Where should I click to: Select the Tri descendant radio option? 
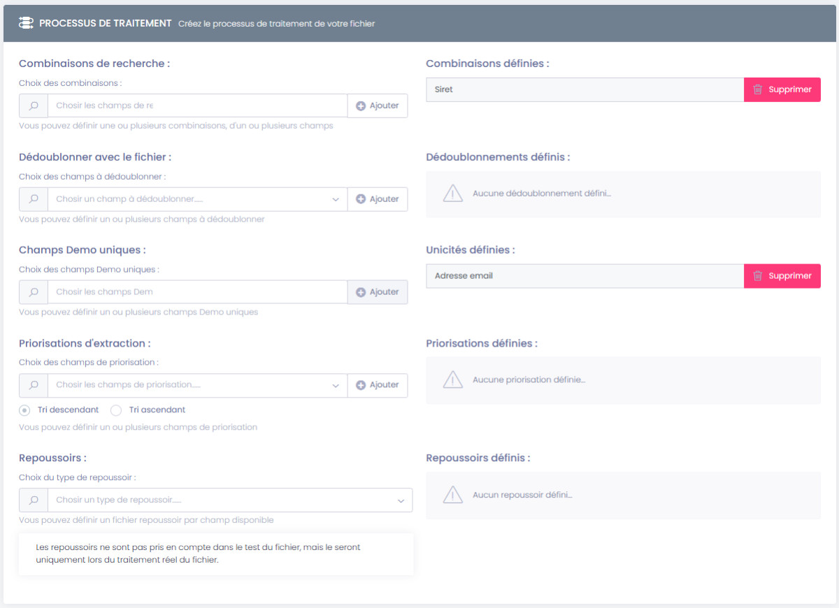click(x=25, y=410)
